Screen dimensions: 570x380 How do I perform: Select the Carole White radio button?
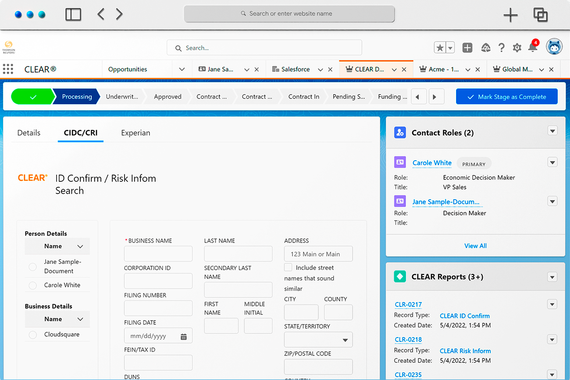point(32,285)
